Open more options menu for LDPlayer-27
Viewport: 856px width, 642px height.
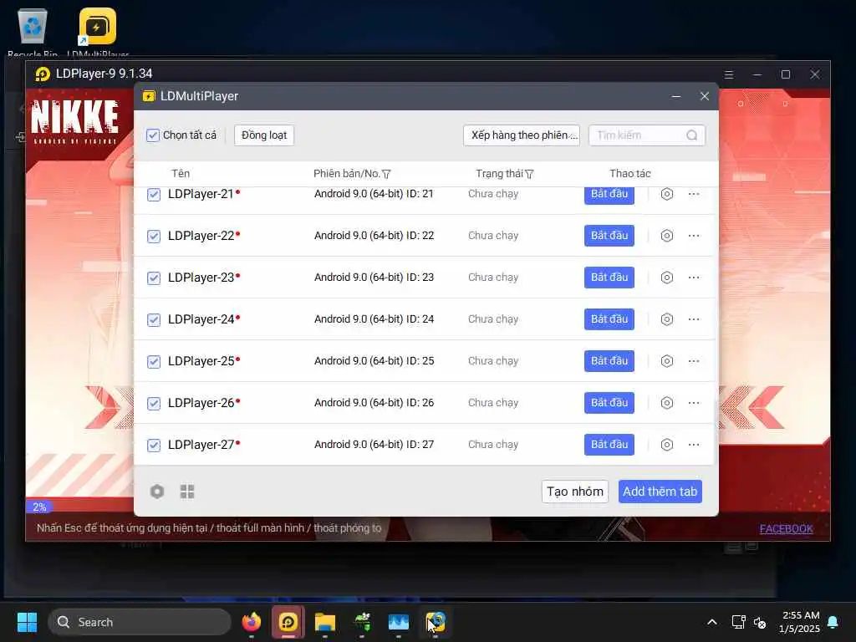694,445
